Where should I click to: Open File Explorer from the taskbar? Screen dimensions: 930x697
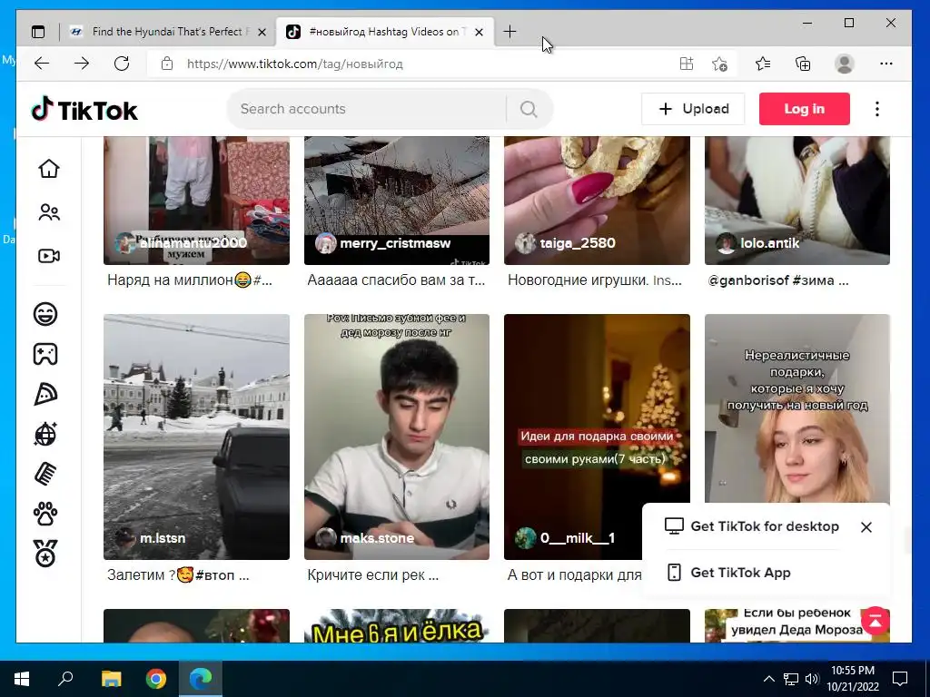pyautogui.click(x=111, y=679)
